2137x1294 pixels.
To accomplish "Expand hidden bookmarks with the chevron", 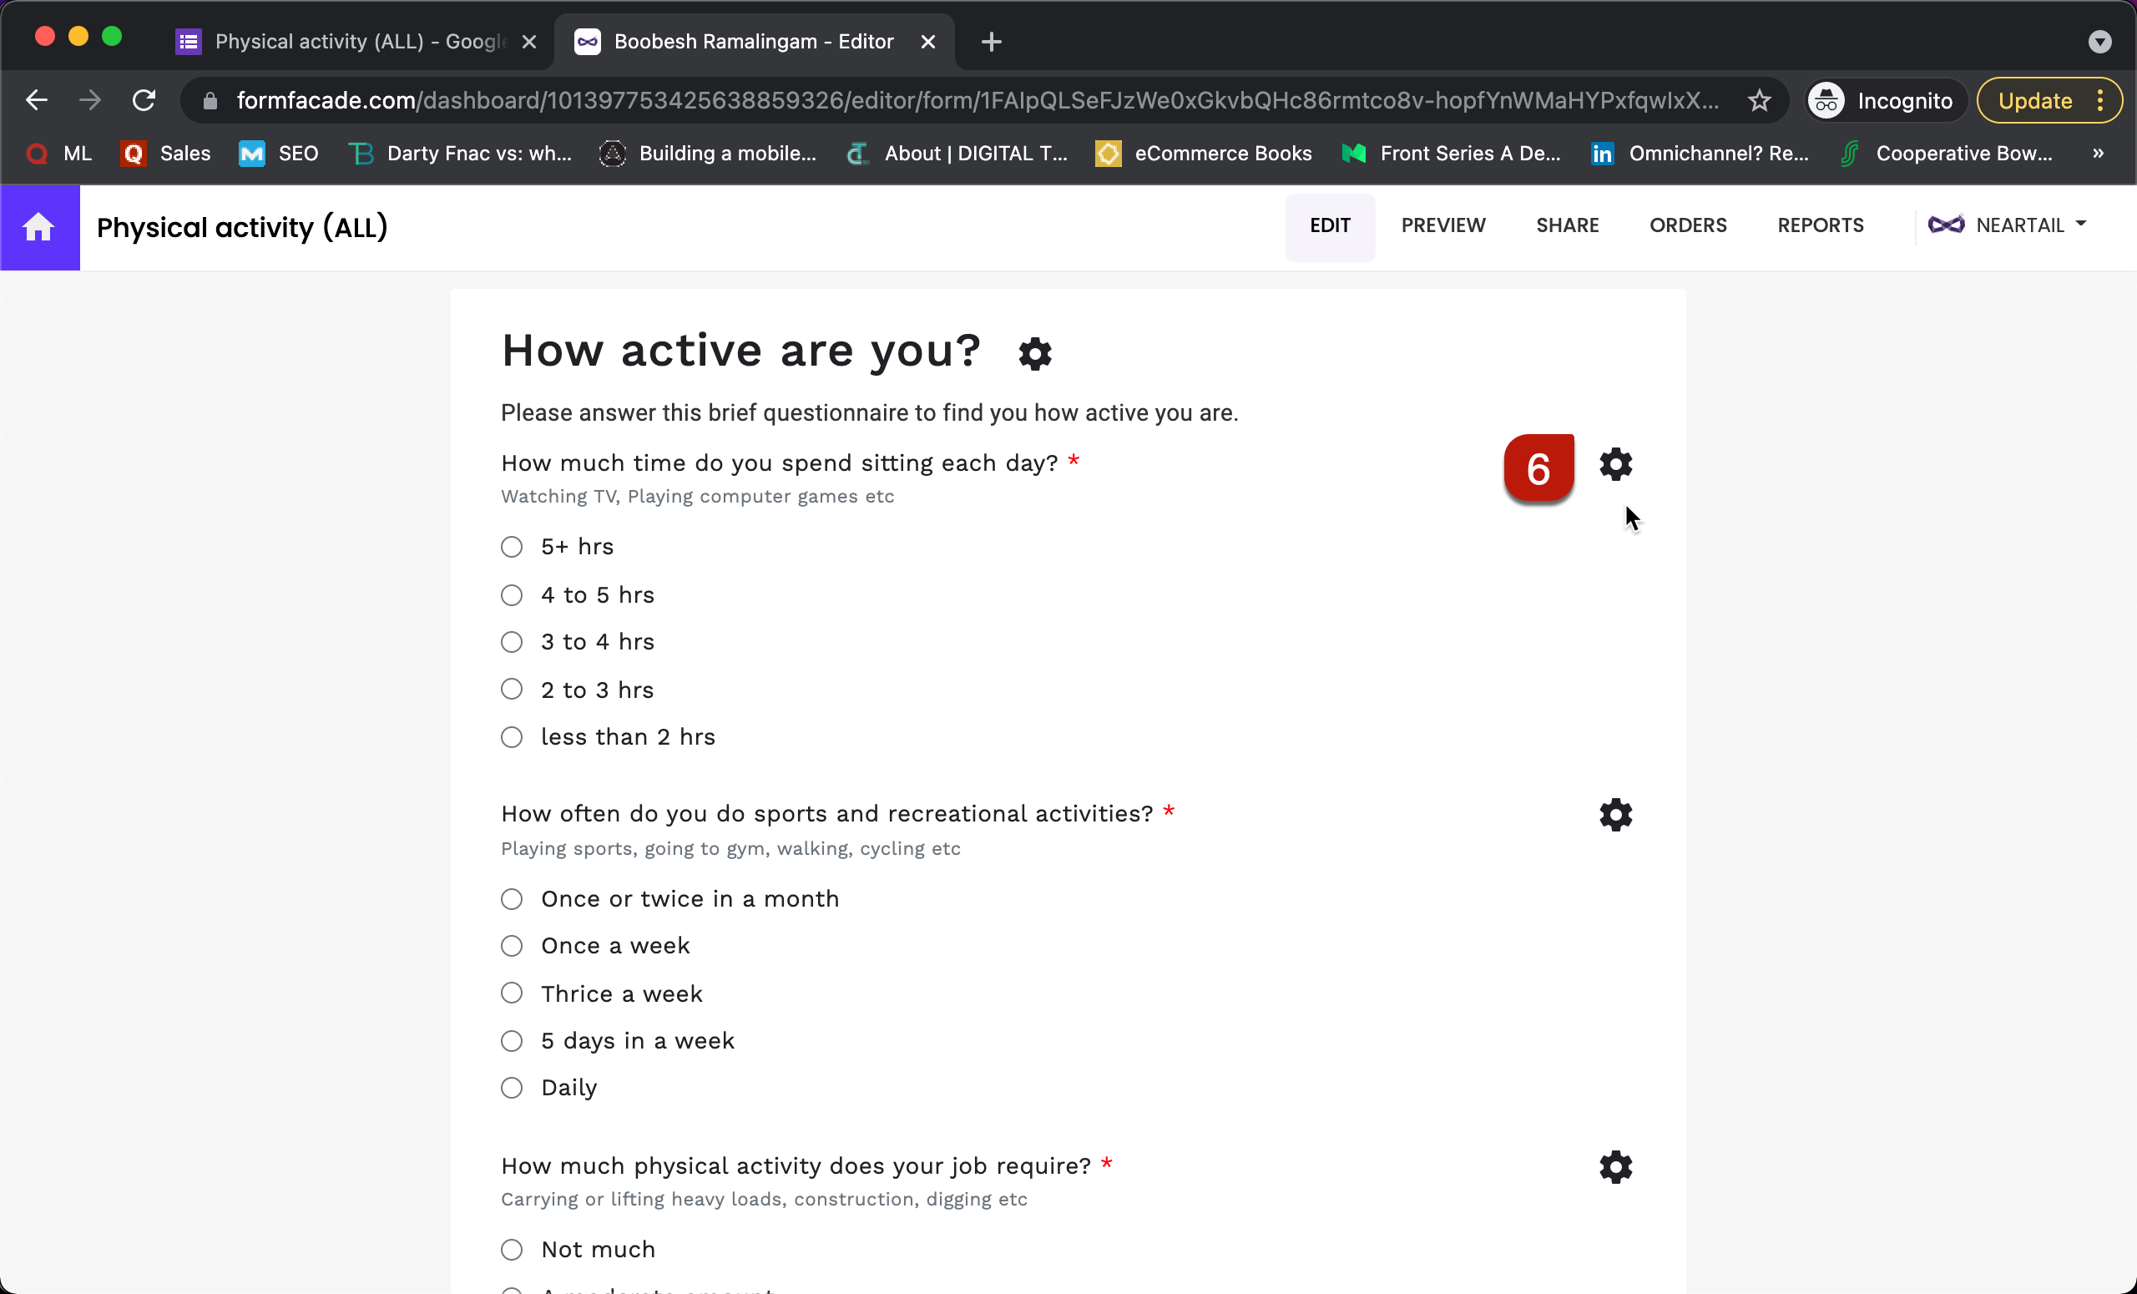I will (x=2099, y=154).
